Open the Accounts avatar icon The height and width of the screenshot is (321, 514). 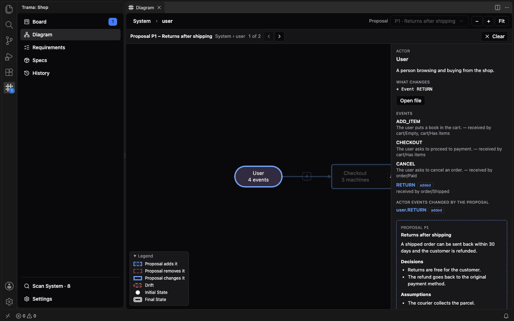[x=9, y=286]
